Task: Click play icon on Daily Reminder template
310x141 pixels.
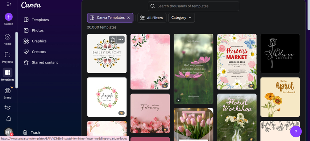Action: [178, 100]
